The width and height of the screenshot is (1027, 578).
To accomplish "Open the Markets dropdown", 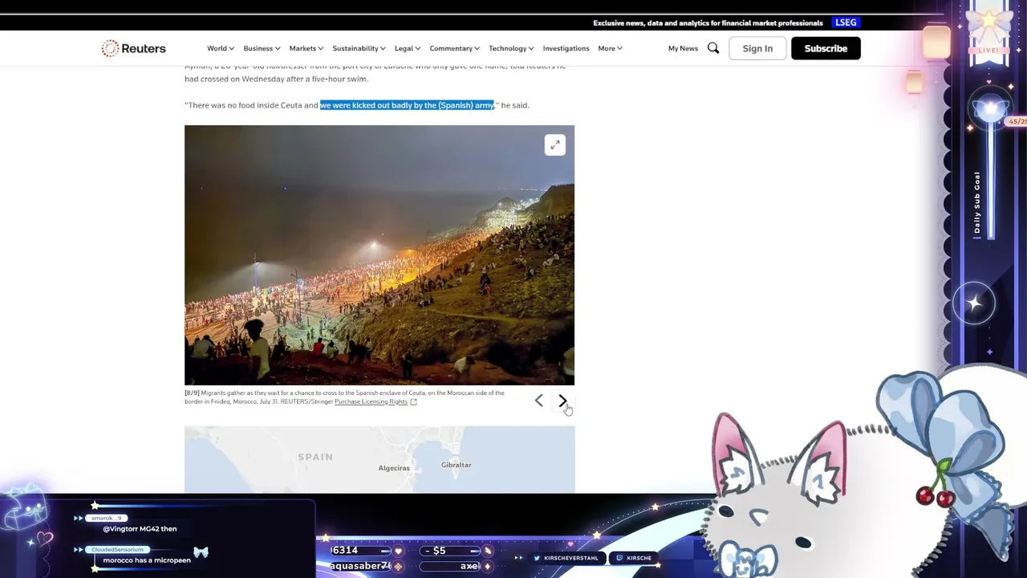I will (306, 48).
